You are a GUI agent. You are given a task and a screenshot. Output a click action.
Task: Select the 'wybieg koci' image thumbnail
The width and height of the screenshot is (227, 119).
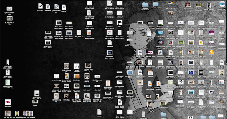170,13
